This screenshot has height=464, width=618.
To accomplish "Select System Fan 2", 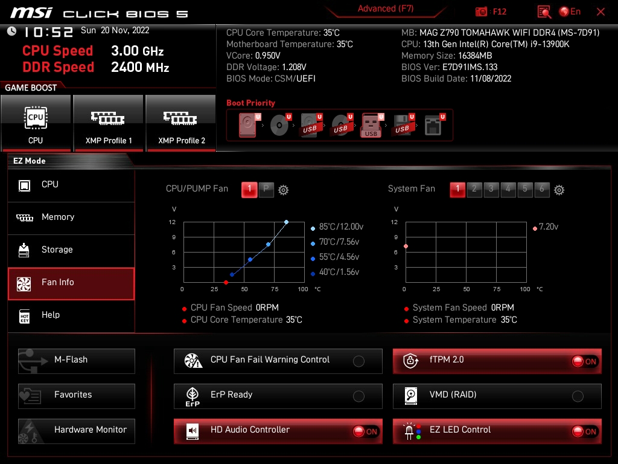I will pyautogui.click(x=474, y=189).
